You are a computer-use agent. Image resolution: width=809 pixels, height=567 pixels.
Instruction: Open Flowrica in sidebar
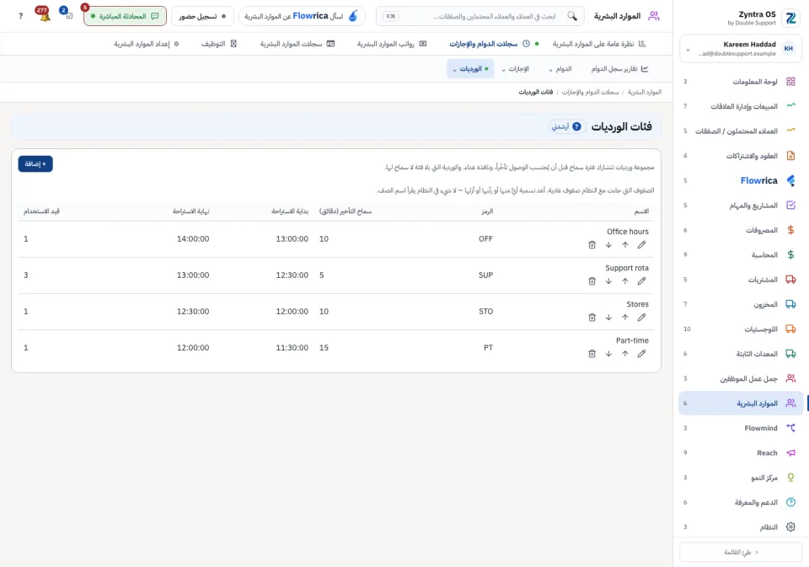click(x=741, y=180)
